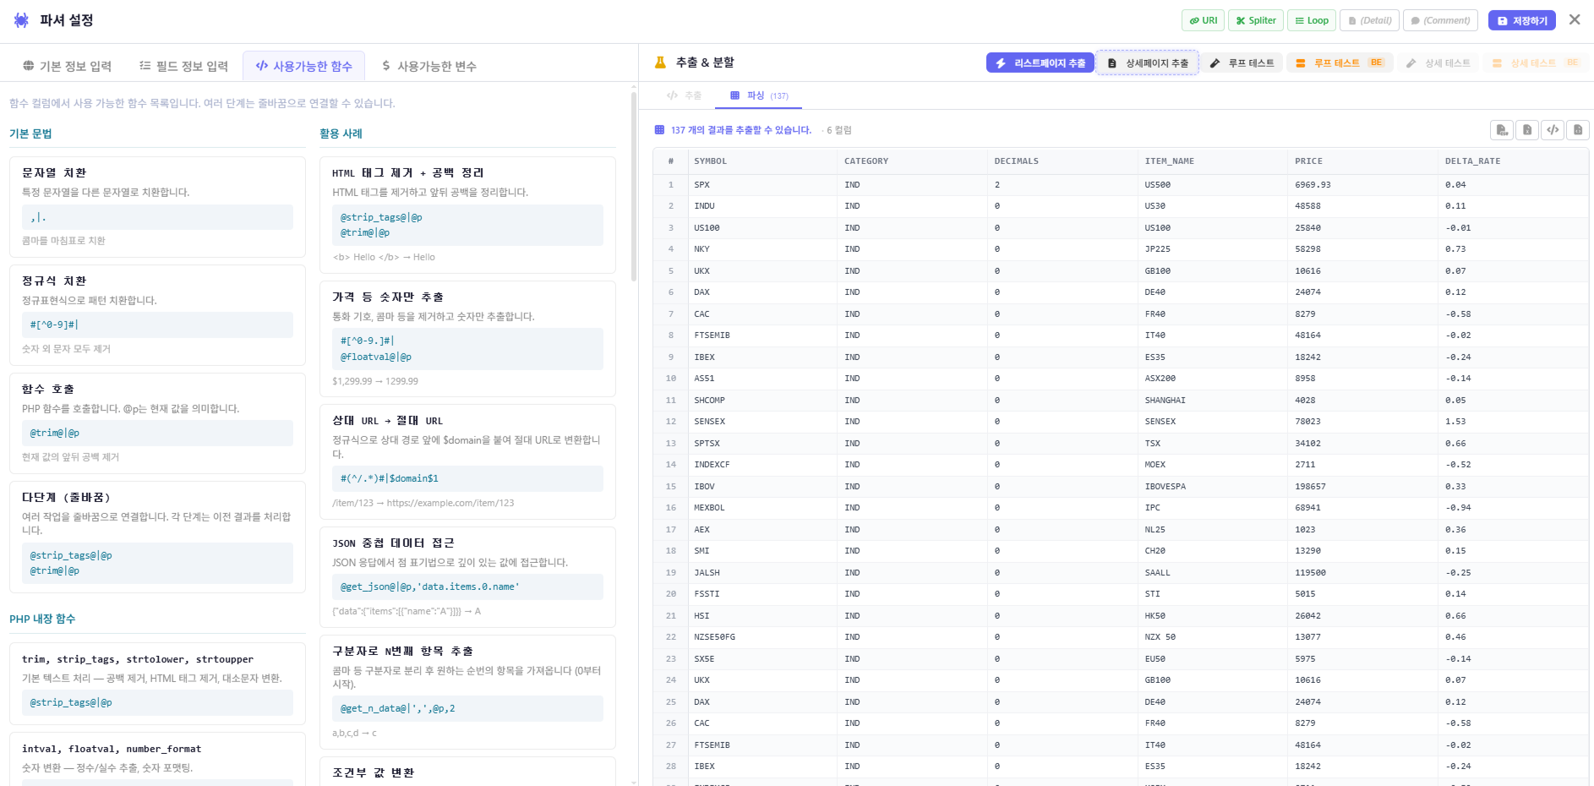The width and height of the screenshot is (1594, 786).
Task: Open the URI settings button
Action: tap(1203, 20)
